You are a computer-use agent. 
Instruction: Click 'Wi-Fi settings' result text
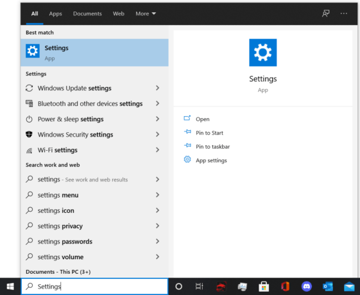pos(57,150)
